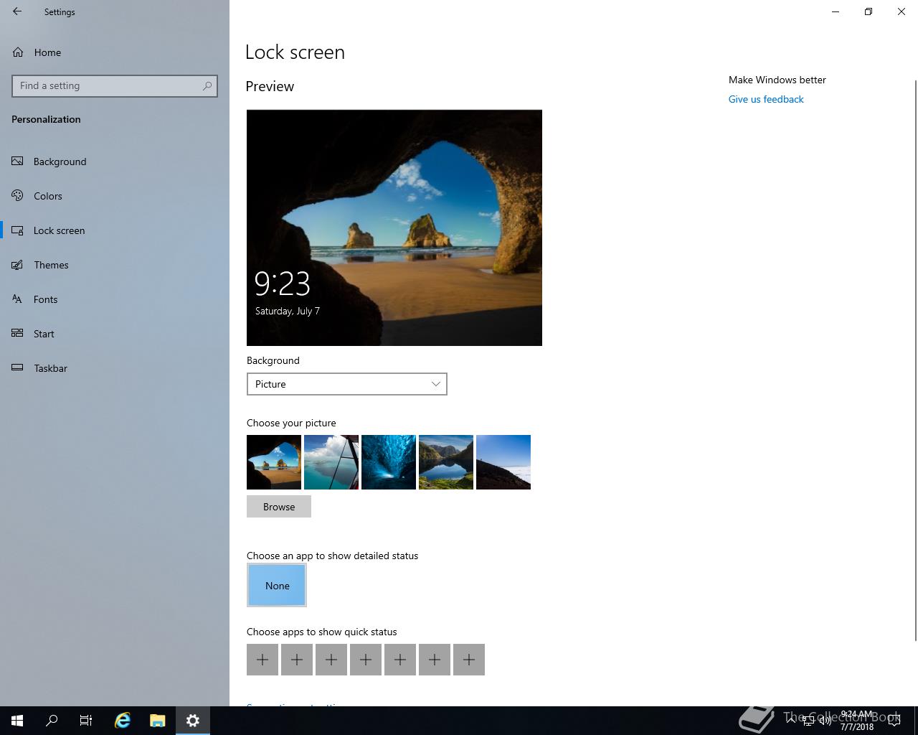The height and width of the screenshot is (735, 918).
Task: Add second quick status app plus tile
Action: coord(297,660)
